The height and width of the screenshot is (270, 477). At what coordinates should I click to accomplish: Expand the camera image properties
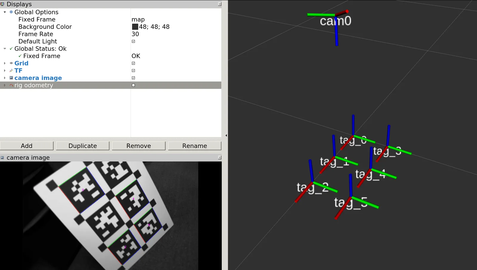pos(5,78)
